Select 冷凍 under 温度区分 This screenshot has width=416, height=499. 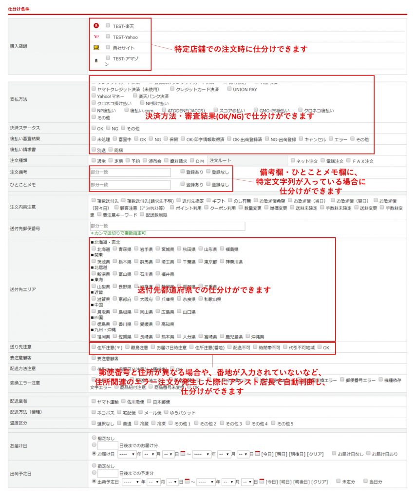(x=153, y=423)
